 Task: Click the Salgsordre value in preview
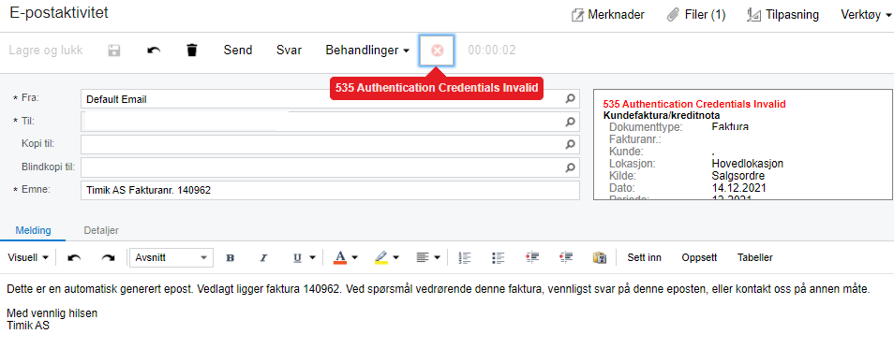point(738,175)
